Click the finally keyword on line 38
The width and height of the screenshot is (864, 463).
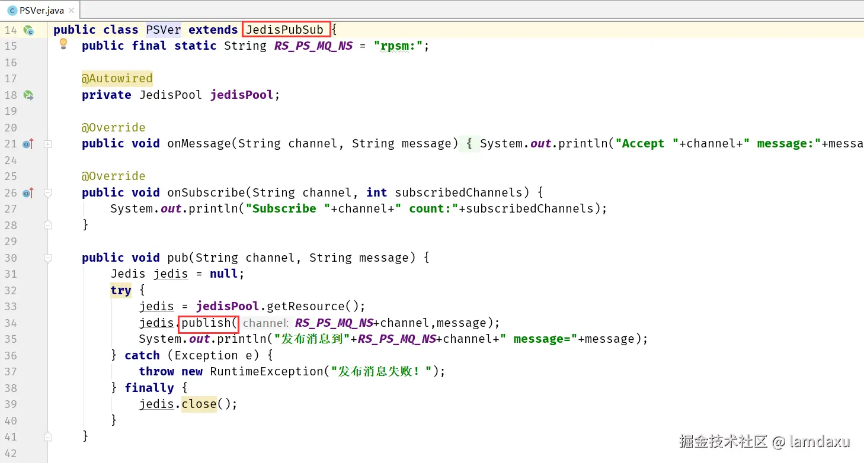[x=149, y=388]
